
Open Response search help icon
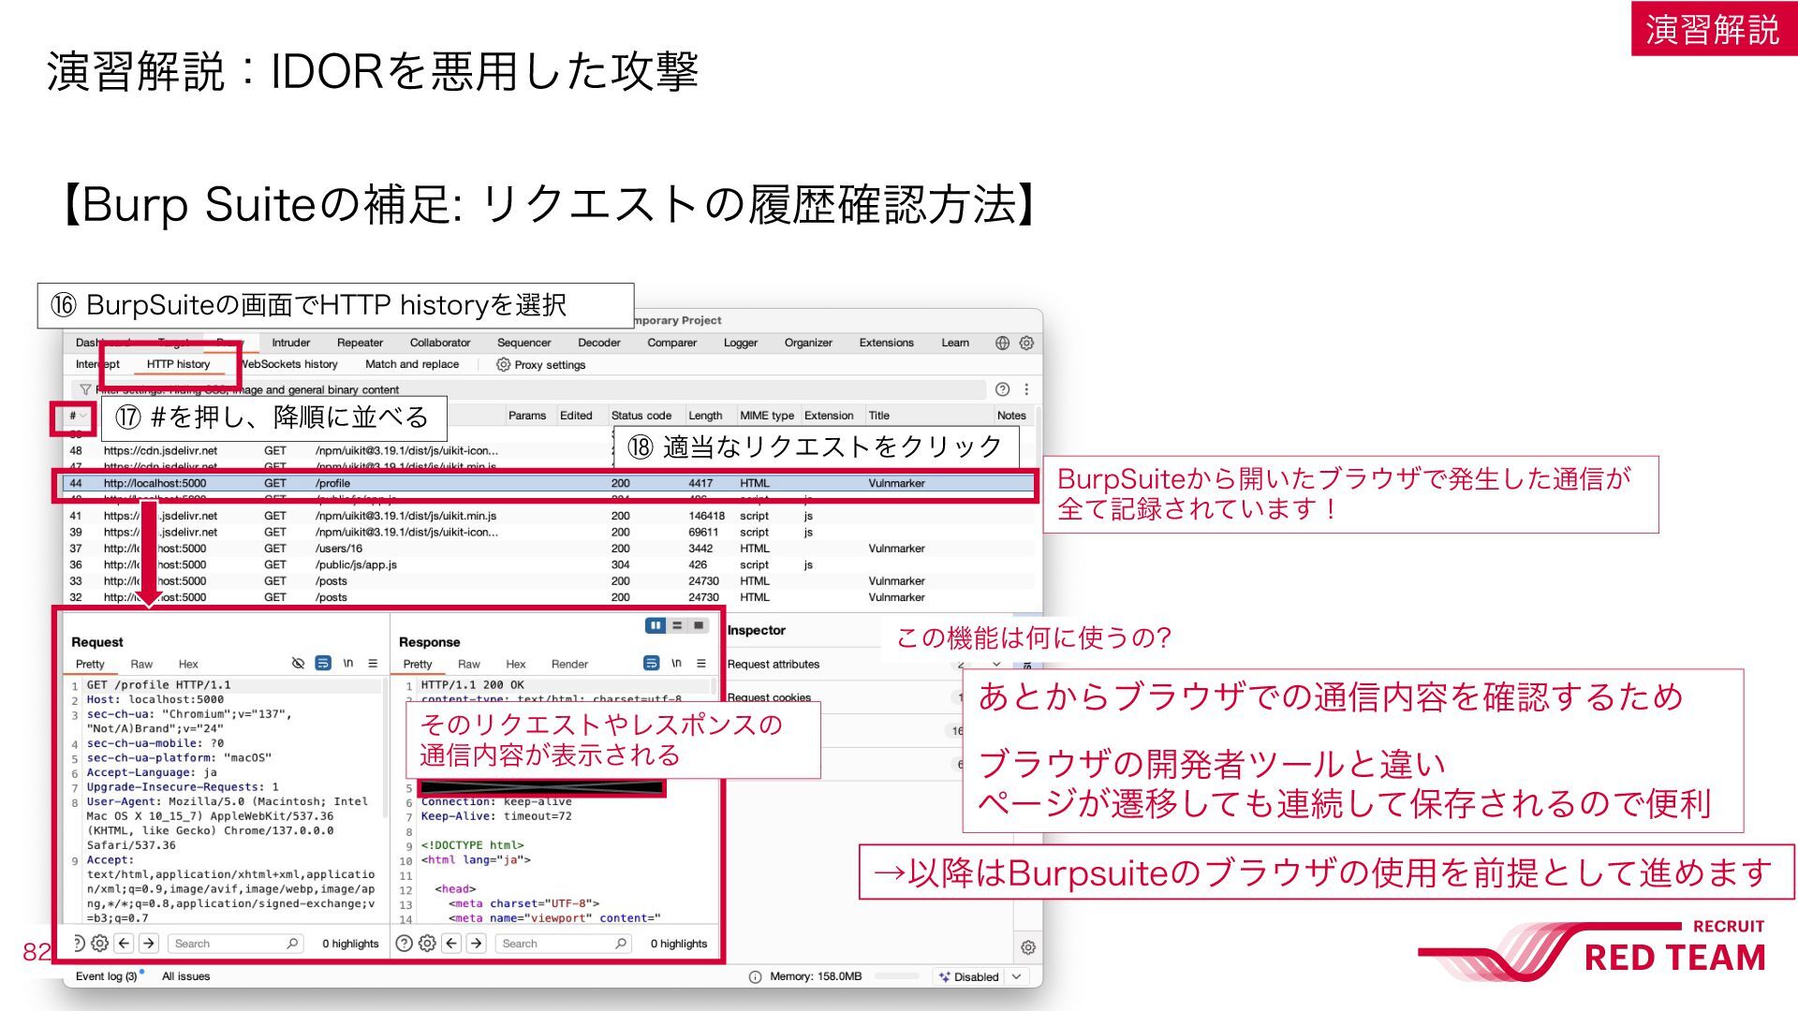[404, 944]
